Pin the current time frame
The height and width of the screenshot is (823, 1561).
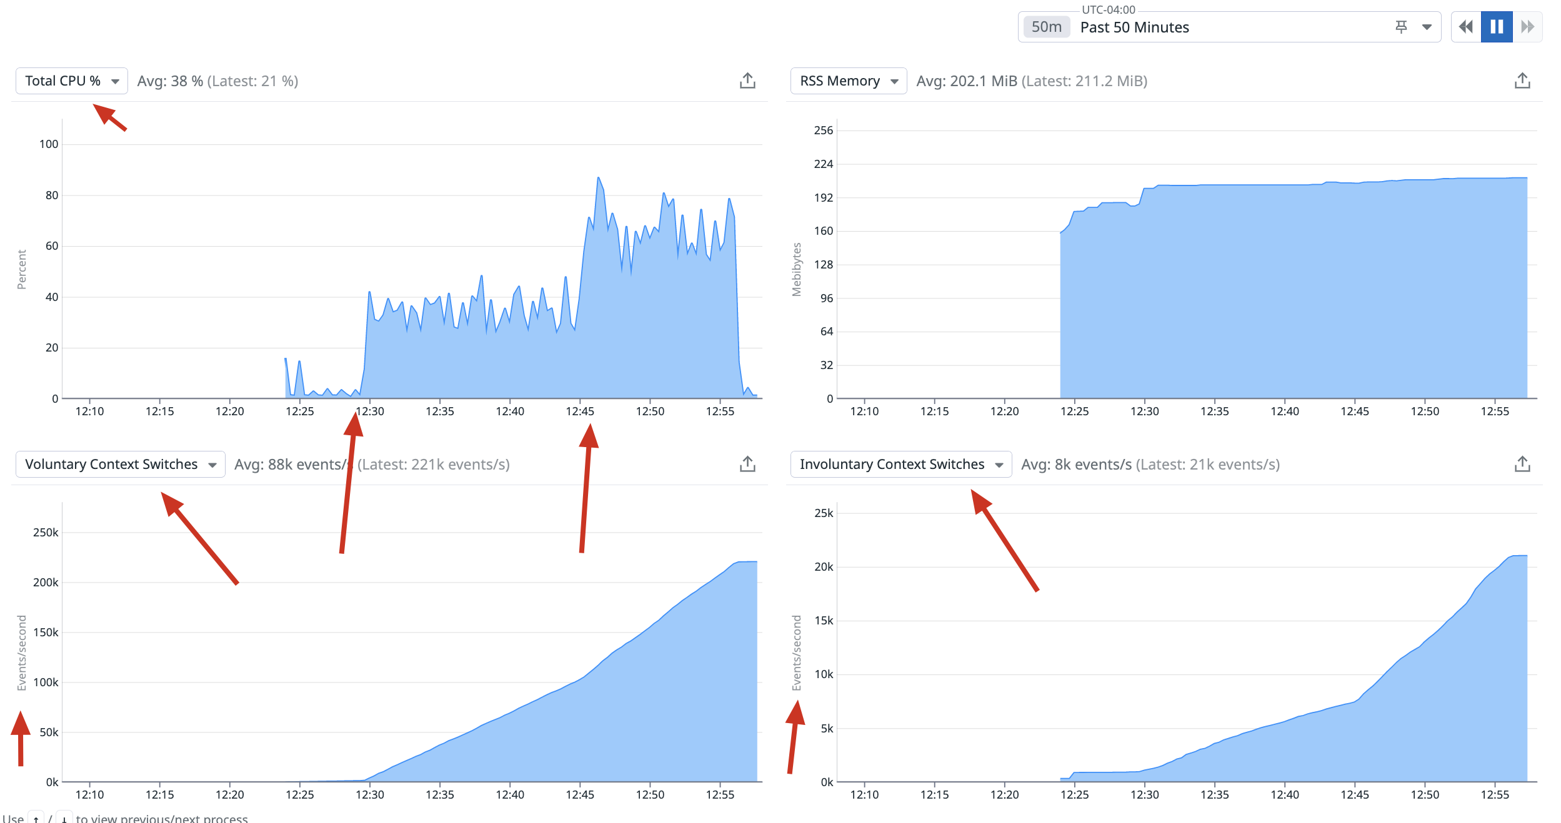[1400, 27]
